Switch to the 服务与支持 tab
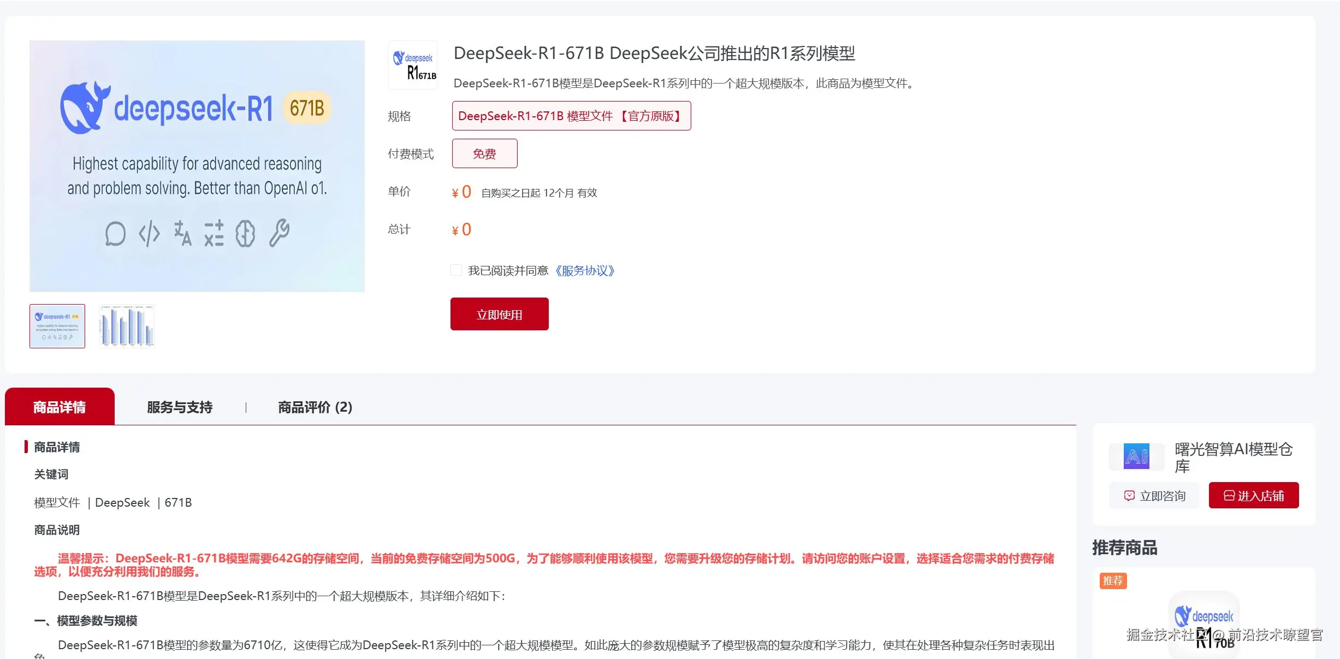Image resolution: width=1340 pixels, height=659 pixels. [x=179, y=407]
